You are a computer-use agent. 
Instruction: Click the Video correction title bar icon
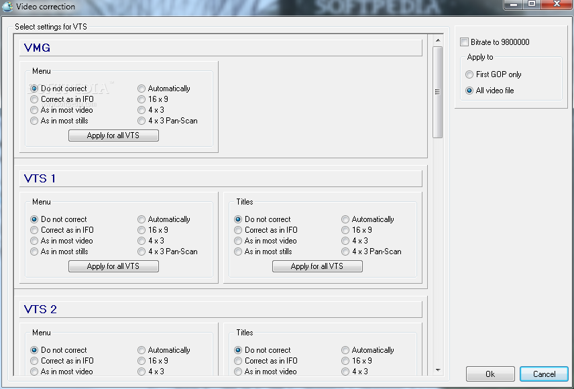coord(7,7)
